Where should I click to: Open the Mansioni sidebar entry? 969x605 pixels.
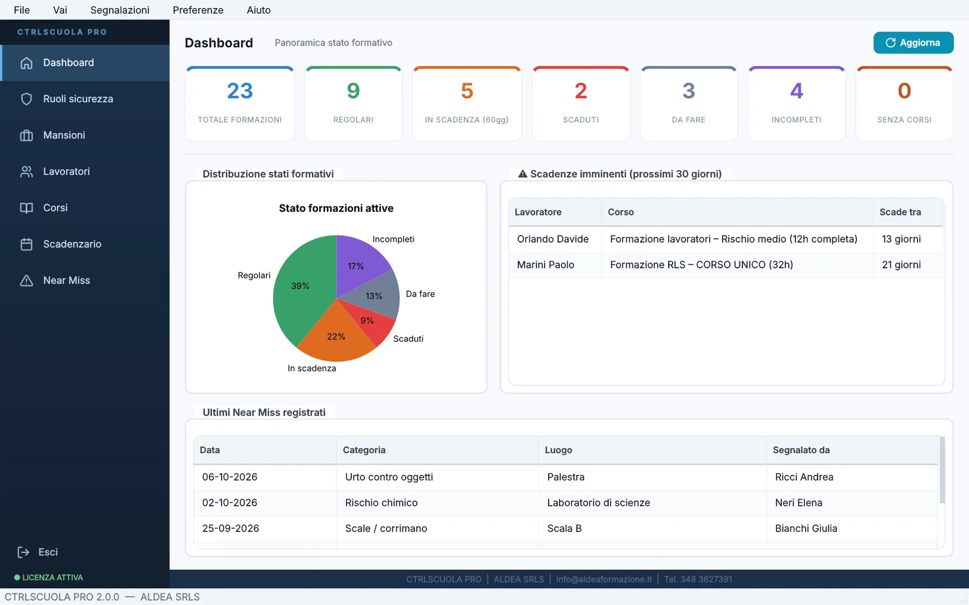coord(85,136)
